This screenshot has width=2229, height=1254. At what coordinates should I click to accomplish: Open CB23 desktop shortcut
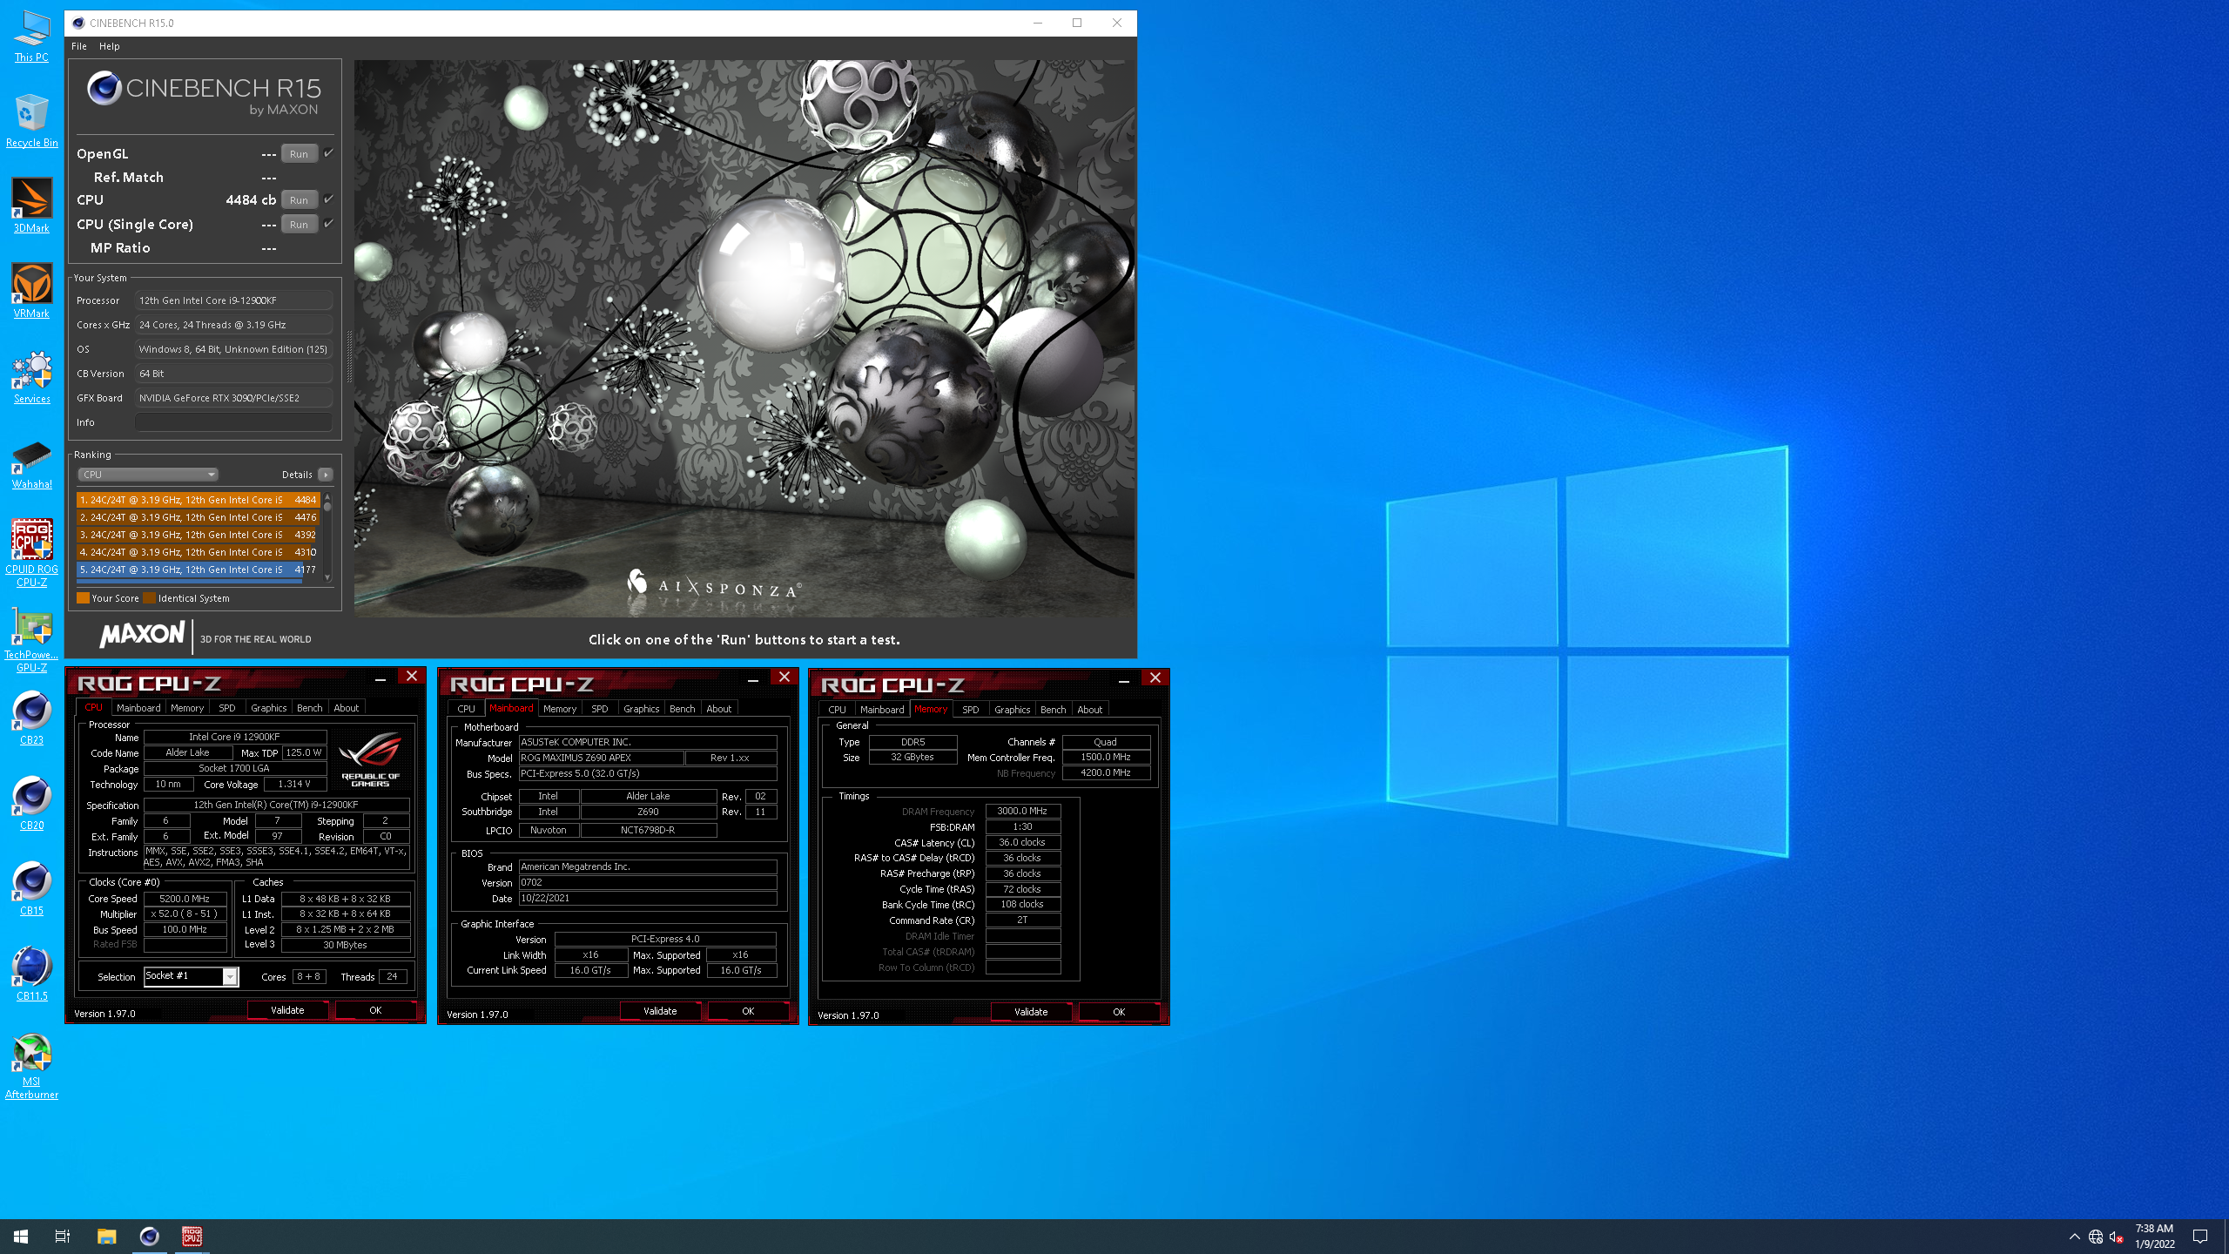[x=31, y=718]
